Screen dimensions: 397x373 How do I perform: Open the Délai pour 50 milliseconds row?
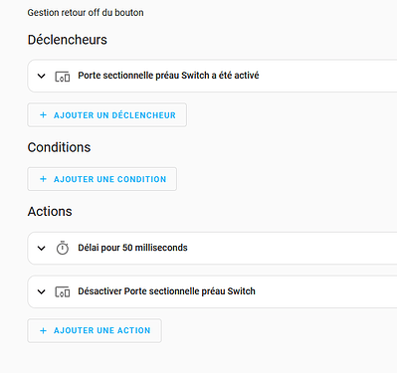212,248
